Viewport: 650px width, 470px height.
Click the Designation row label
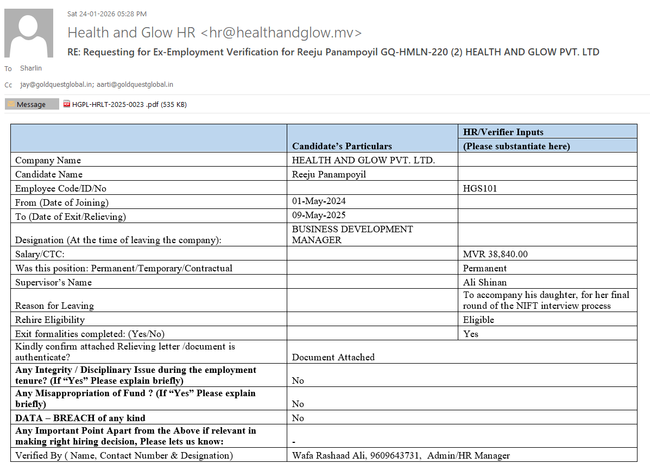[x=118, y=240]
